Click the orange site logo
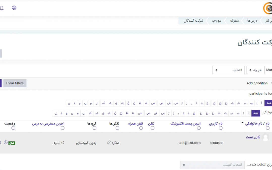Viewport: 272px width, 170px height. [268, 8]
